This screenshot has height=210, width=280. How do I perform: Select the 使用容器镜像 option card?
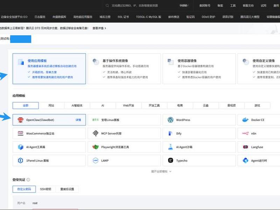pyautogui.click(x=199, y=69)
